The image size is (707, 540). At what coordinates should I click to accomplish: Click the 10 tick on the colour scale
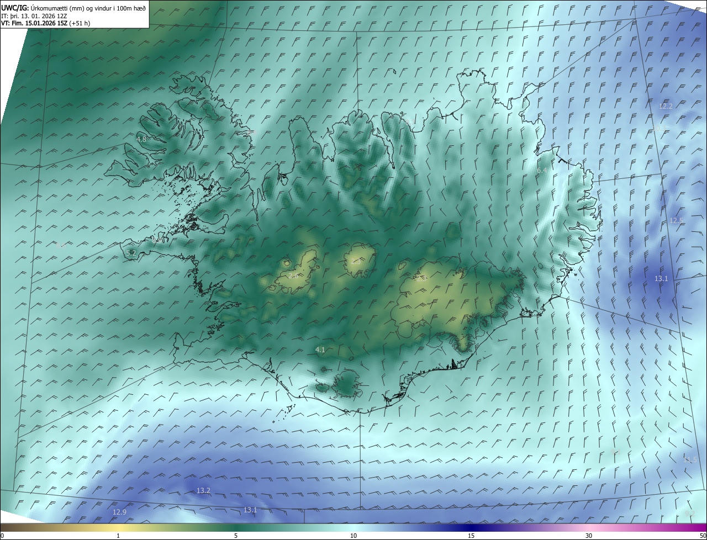(x=353, y=536)
